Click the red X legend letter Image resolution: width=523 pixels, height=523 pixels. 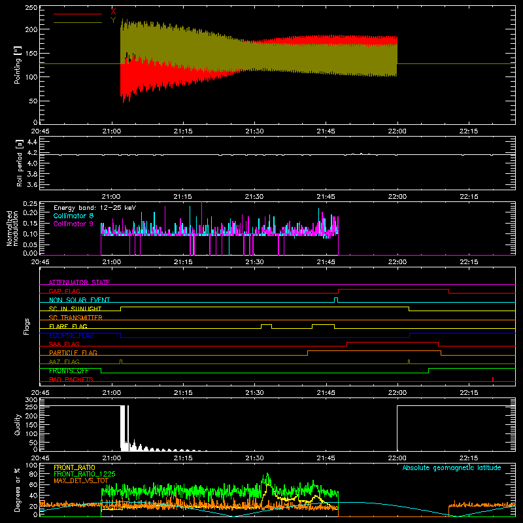tap(113, 12)
